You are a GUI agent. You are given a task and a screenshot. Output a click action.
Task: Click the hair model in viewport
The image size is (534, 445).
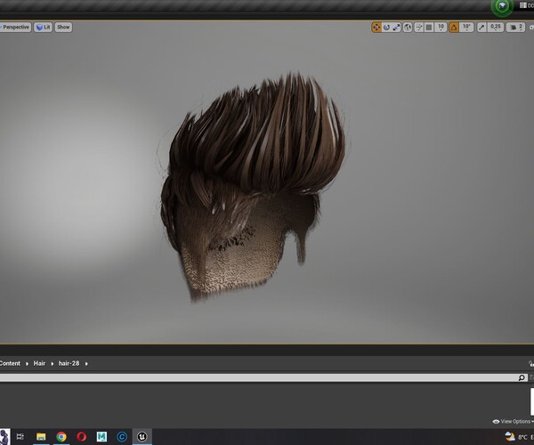[x=254, y=187]
